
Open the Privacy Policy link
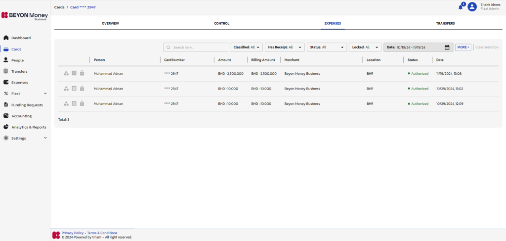tap(73, 233)
